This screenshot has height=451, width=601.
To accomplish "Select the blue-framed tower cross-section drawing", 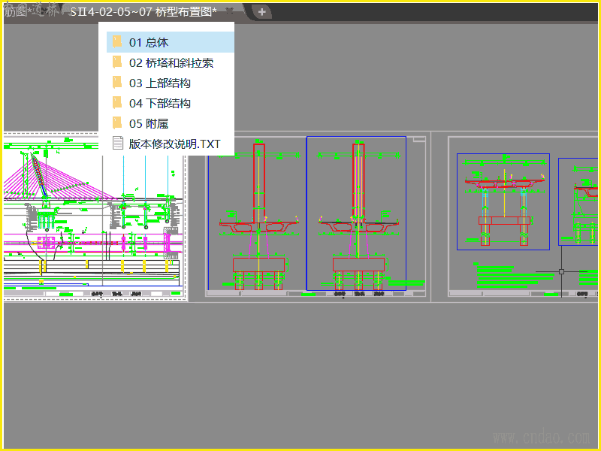I will [x=356, y=213].
